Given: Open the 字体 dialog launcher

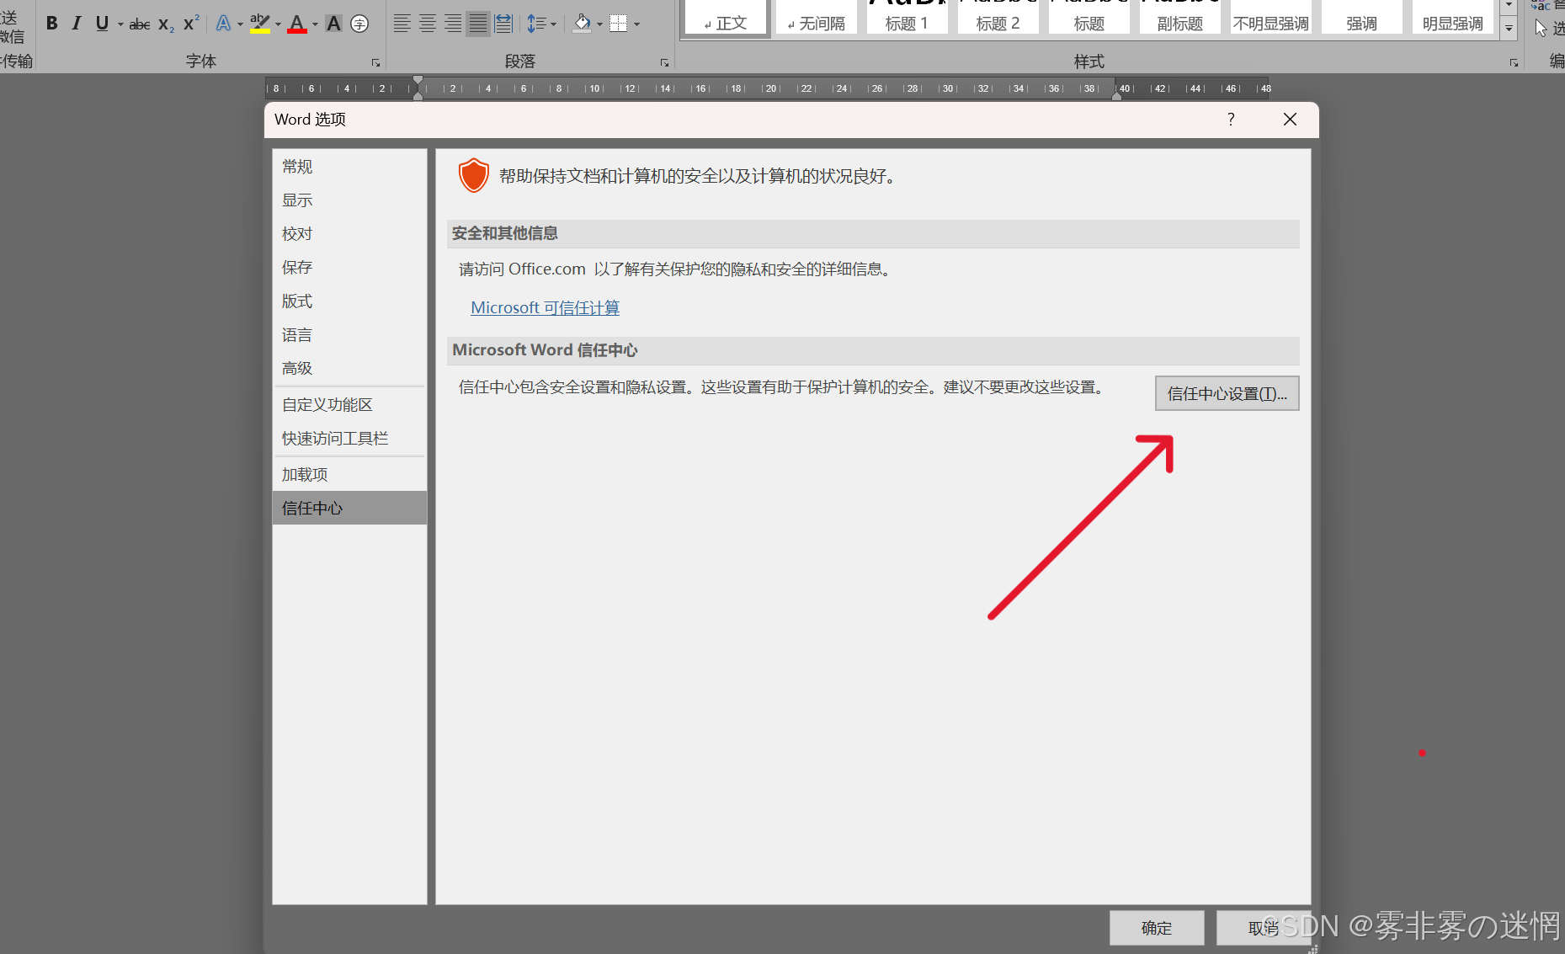Looking at the screenshot, I should (x=375, y=63).
